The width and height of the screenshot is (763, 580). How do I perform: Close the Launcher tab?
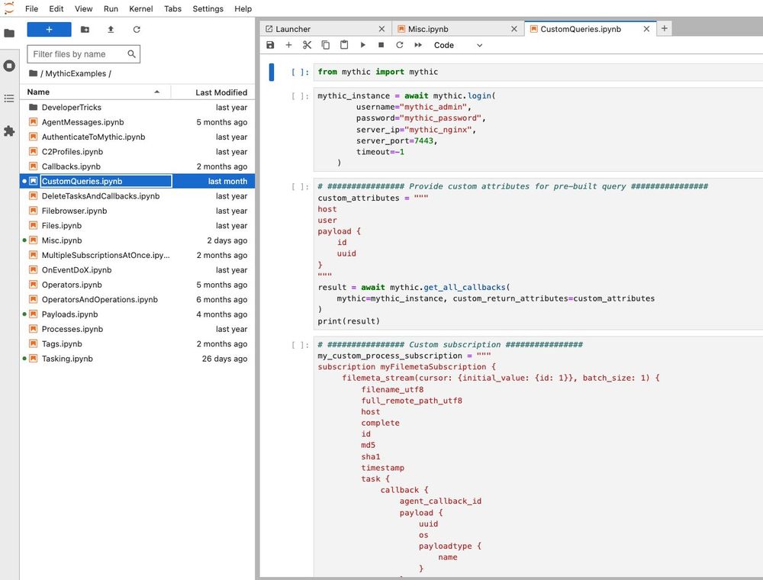(381, 29)
